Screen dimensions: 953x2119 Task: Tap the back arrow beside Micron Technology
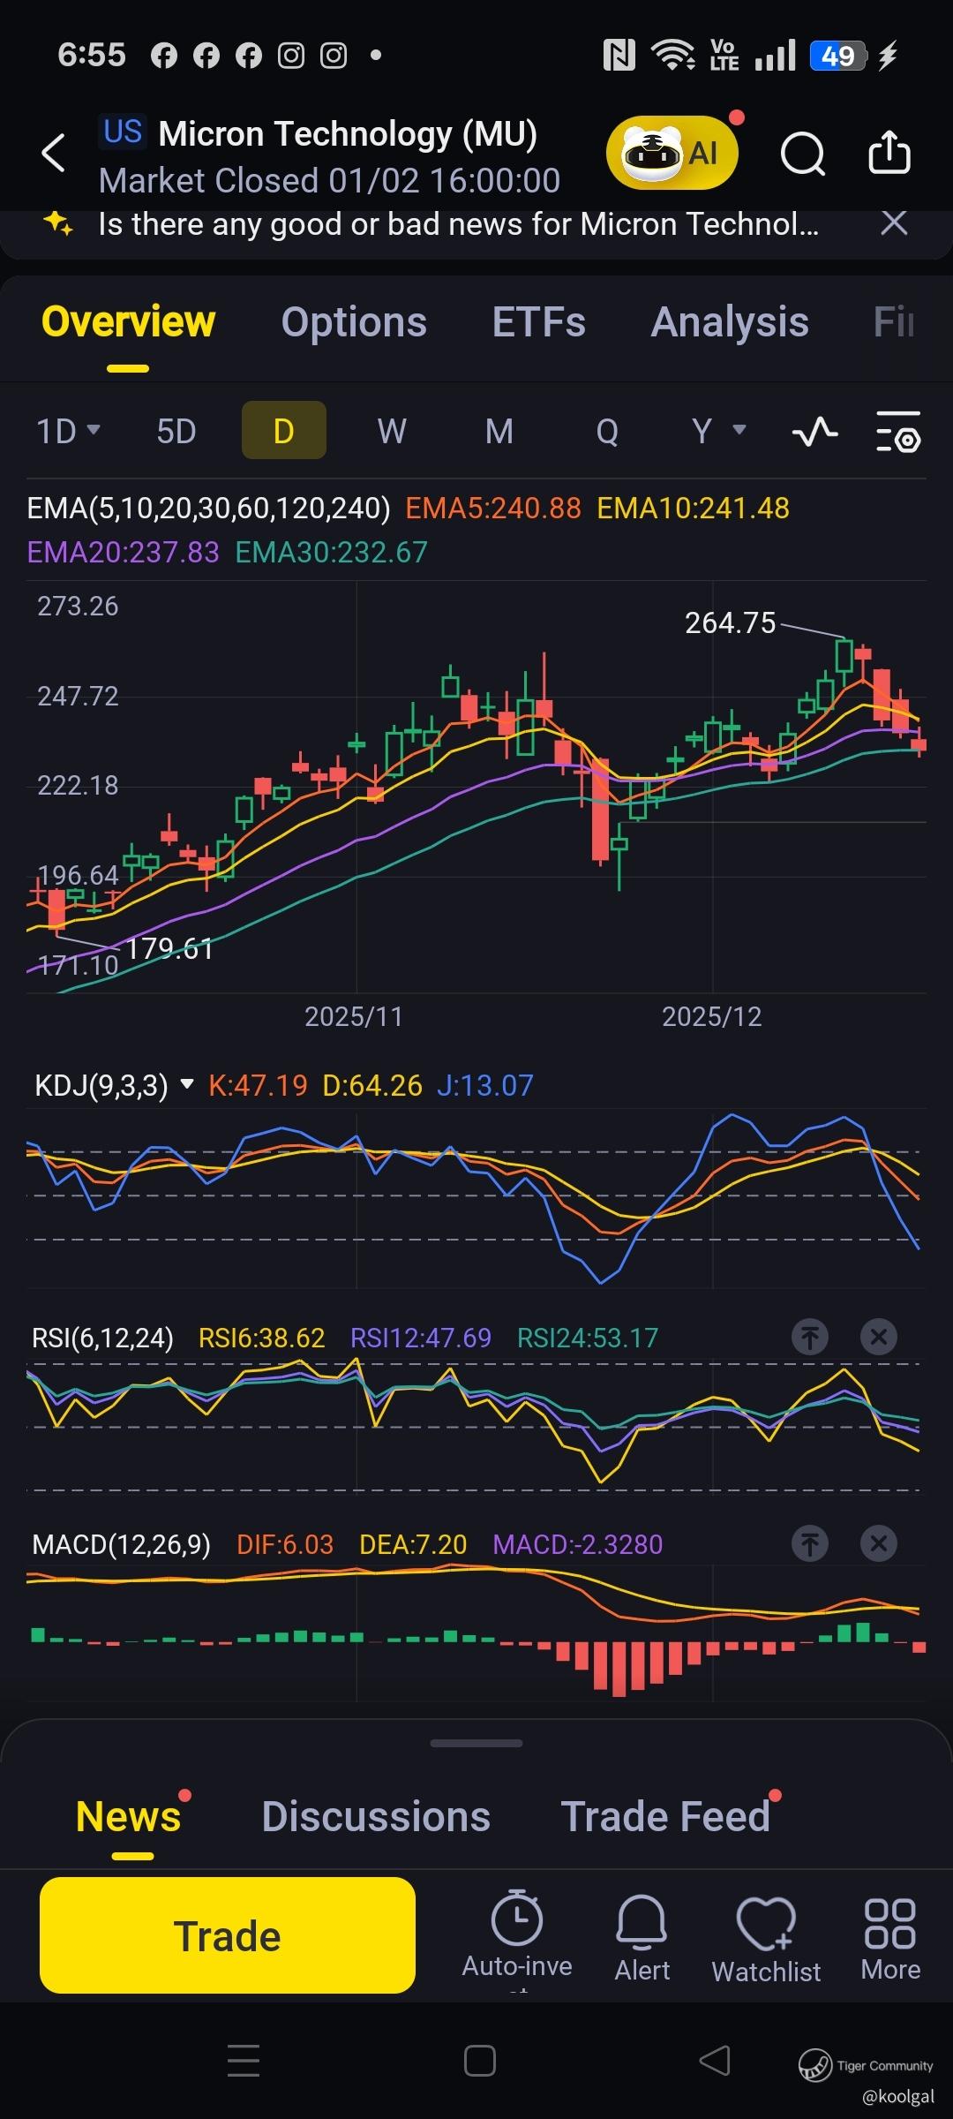(x=54, y=153)
